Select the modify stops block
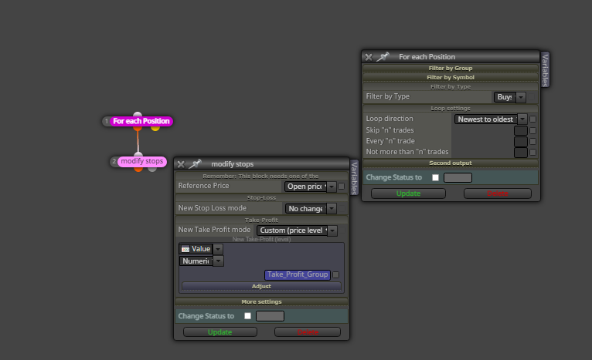 (x=142, y=162)
